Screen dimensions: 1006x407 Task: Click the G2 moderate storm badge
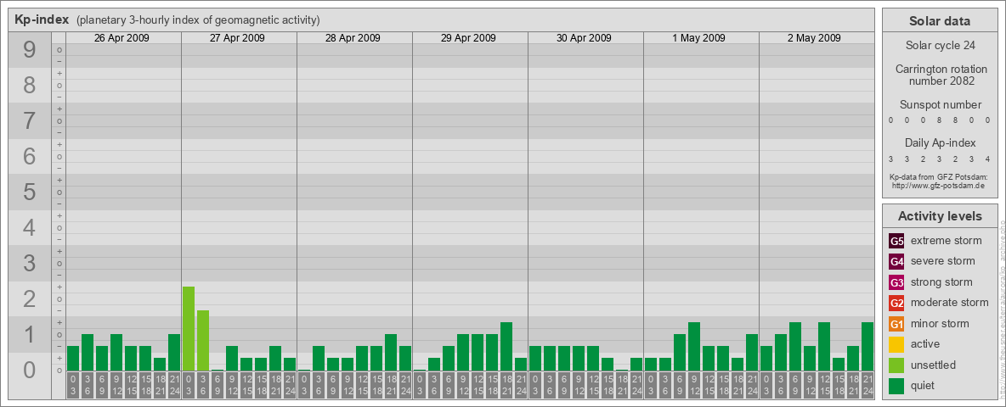click(x=896, y=303)
